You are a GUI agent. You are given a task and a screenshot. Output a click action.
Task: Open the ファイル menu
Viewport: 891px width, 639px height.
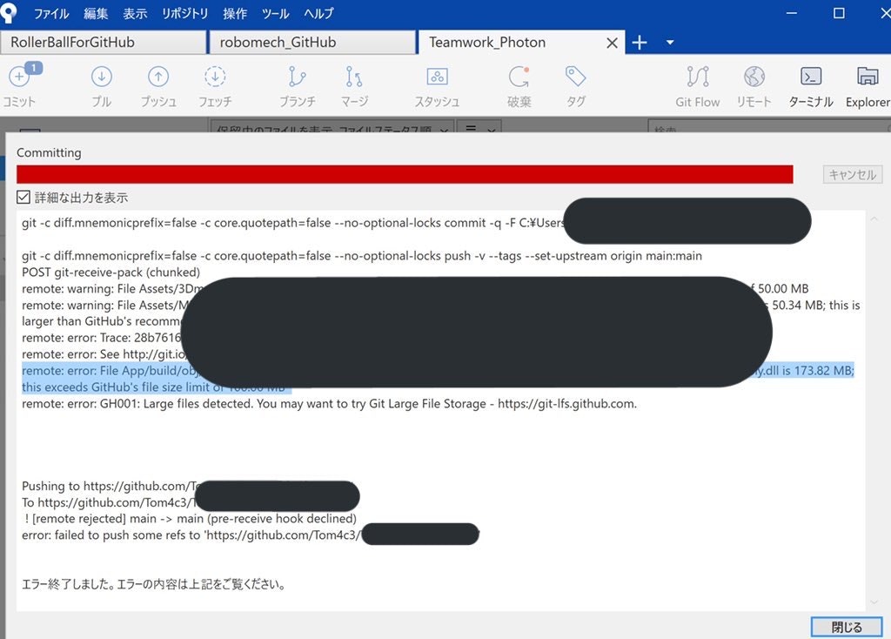[x=51, y=13]
